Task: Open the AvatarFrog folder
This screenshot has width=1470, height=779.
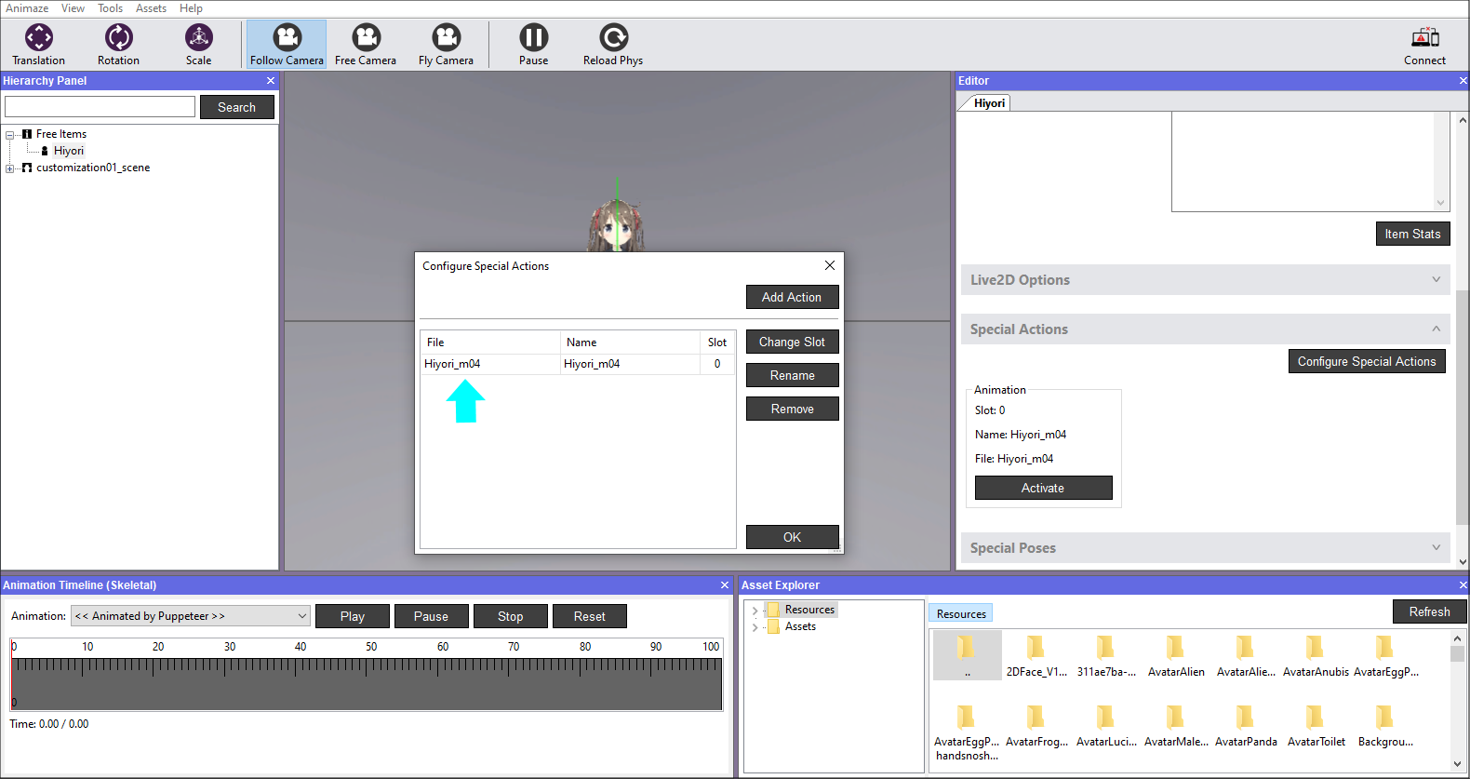Action: [1036, 725]
